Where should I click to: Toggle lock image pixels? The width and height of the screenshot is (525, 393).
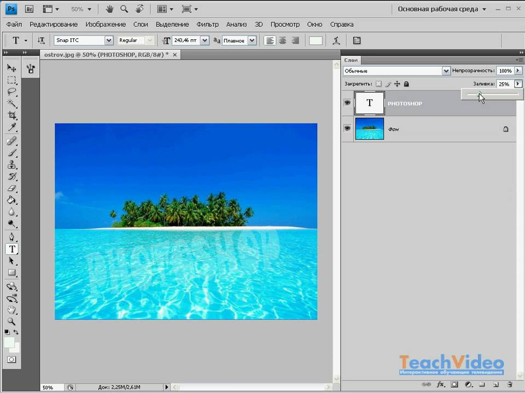pyautogui.click(x=388, y=84)
